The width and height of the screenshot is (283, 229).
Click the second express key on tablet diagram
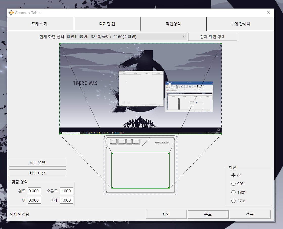(x=121, y=142)
